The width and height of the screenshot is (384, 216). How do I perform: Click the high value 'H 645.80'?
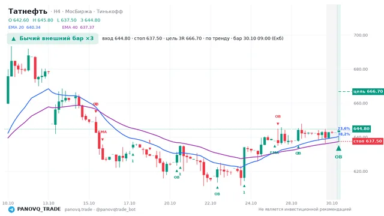pyautogui.click(x=43, y=20)
